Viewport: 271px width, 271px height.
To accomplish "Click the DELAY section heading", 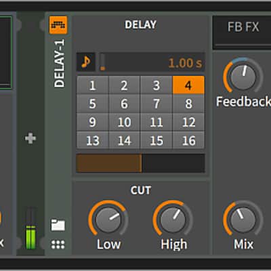I will coord(140,24).
